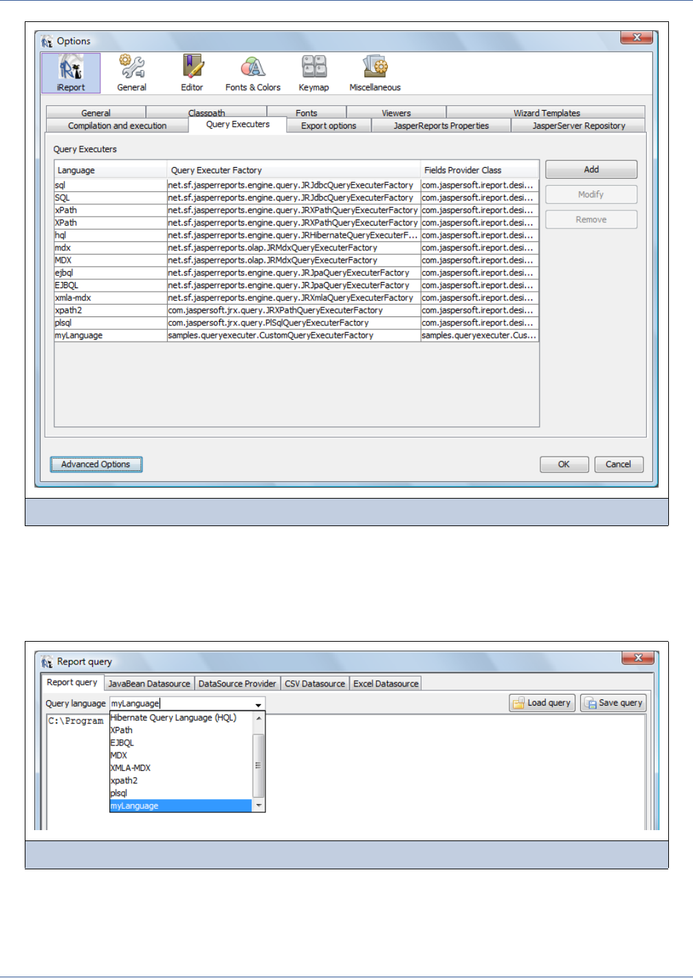This screenshot has height=978, width=693.
Task: Open the Keymap options category
Action: [x=314, y=73]
